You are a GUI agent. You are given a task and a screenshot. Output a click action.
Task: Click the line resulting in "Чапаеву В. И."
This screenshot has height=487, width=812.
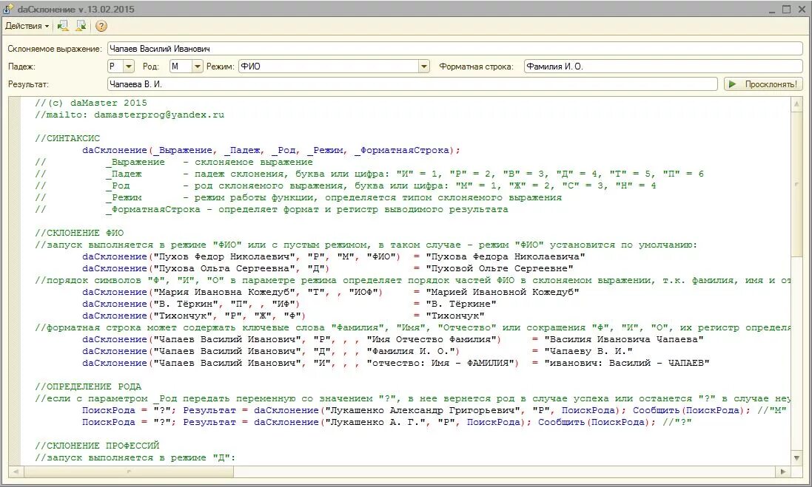coord(358,351)
